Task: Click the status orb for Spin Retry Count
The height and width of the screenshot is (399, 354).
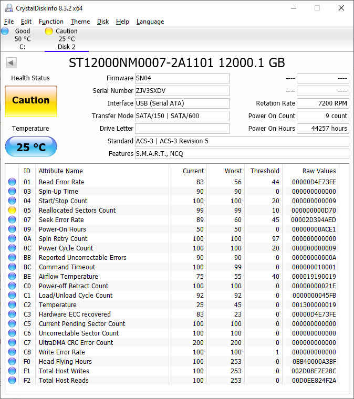Action: [x=12, y=238]
